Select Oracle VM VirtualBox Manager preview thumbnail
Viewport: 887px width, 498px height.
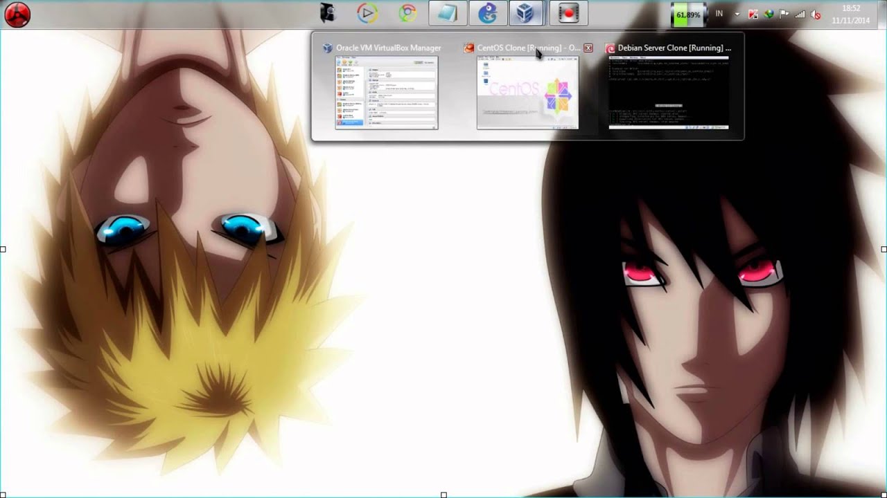click(x=387, y=93)
